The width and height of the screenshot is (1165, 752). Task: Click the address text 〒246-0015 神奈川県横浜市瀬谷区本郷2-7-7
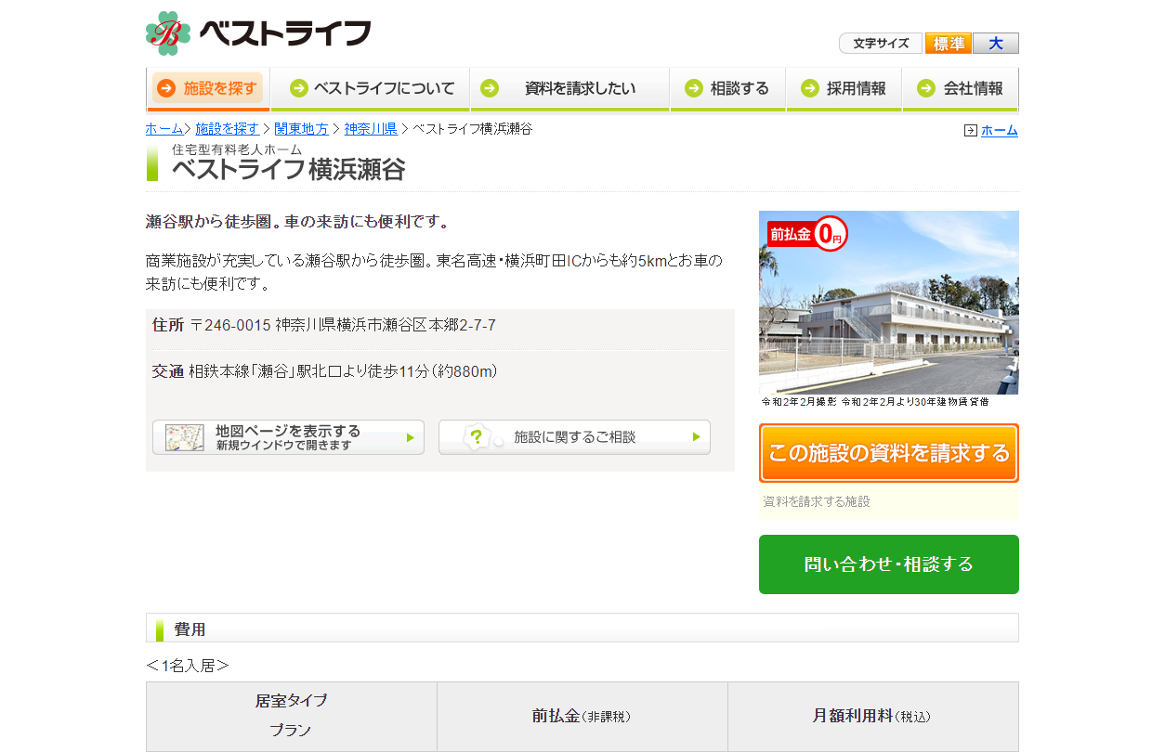pyautogui.click(x=343, y=326)
